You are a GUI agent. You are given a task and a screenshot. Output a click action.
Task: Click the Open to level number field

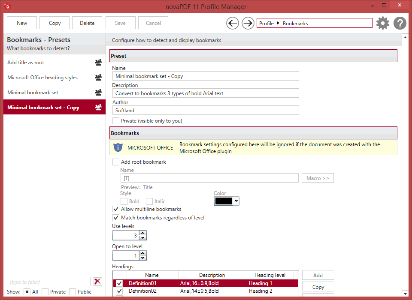click(126, 255)
